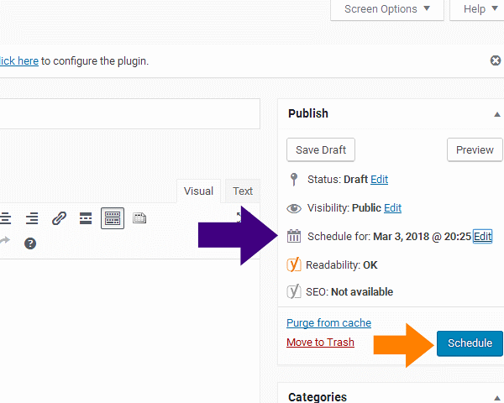This screenshot has height=403, width=504.
Task: Click the align center toolbar icon
Action: point(6,219)
